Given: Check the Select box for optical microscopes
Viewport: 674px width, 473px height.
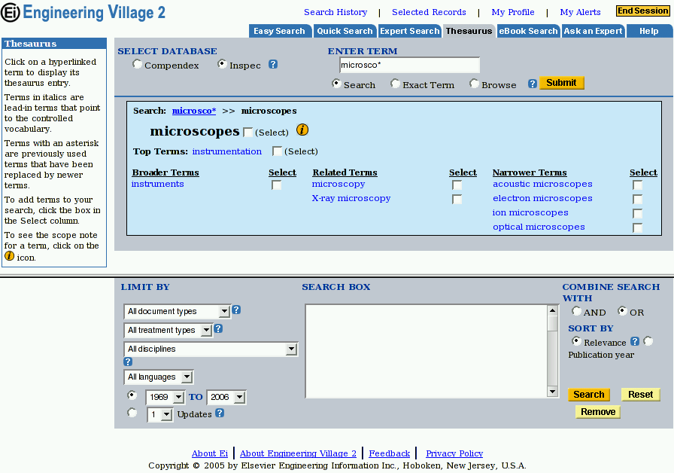Looking at the screenshot, I should (x=637, y=227).
